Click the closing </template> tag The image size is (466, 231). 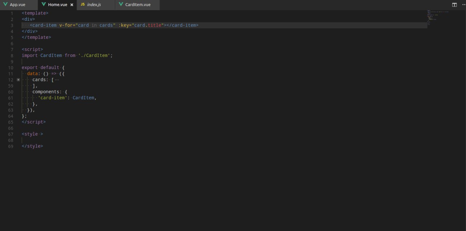(36, 37)
